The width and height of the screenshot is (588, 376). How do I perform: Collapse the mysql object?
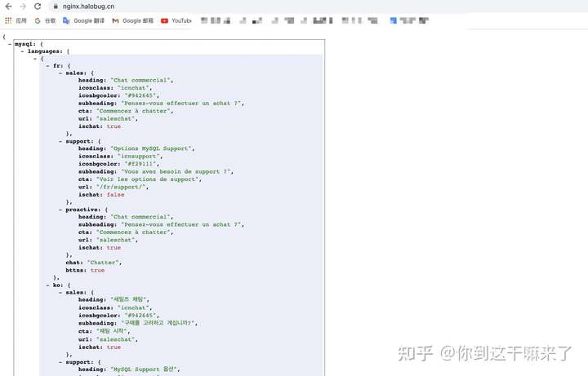(x=10, y=44)
